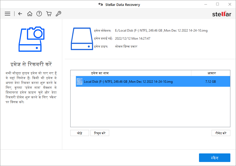Viewport: 236px width, 166px height.
Task: Click the 'इमेज का नाम' column header
Action: pyautogui.click(x=100, y=73)
